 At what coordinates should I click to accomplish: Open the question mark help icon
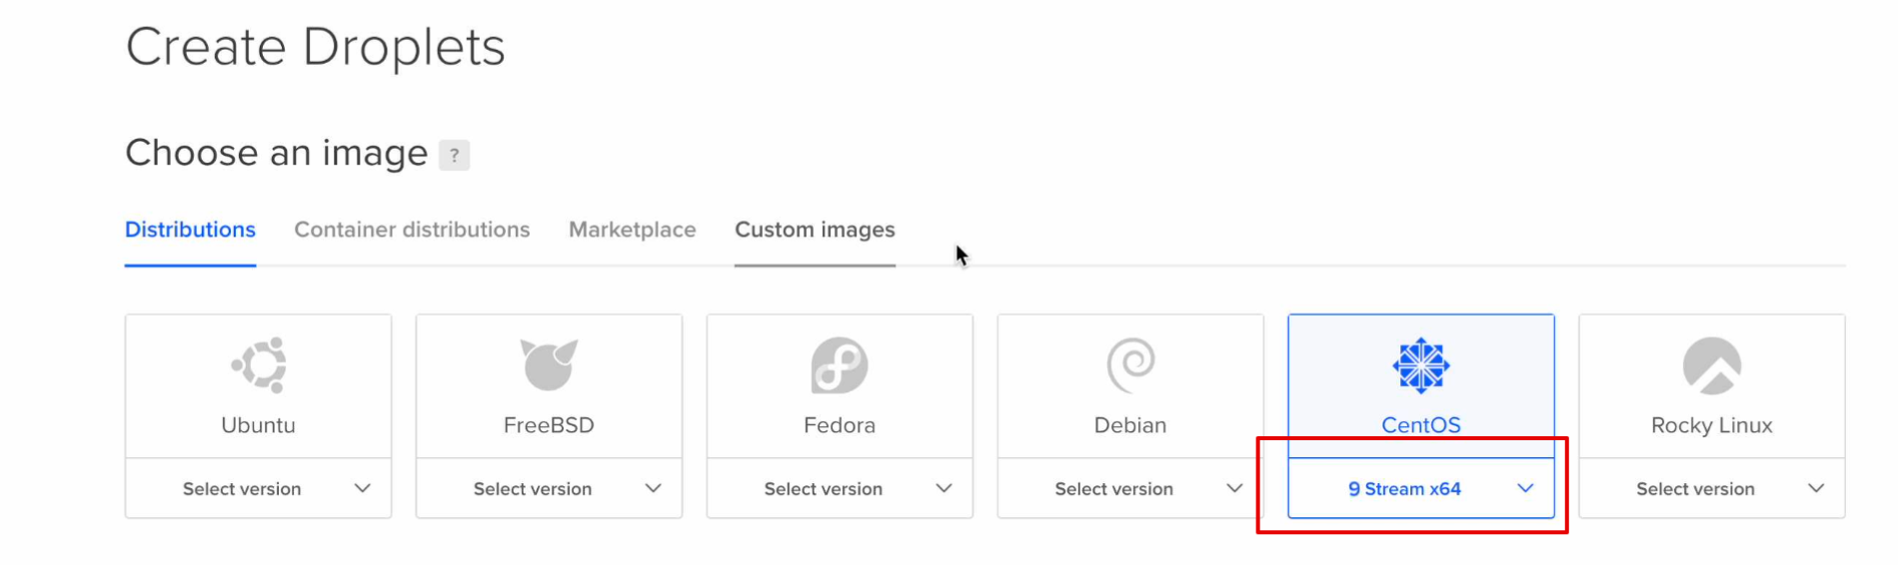[454, 155]
